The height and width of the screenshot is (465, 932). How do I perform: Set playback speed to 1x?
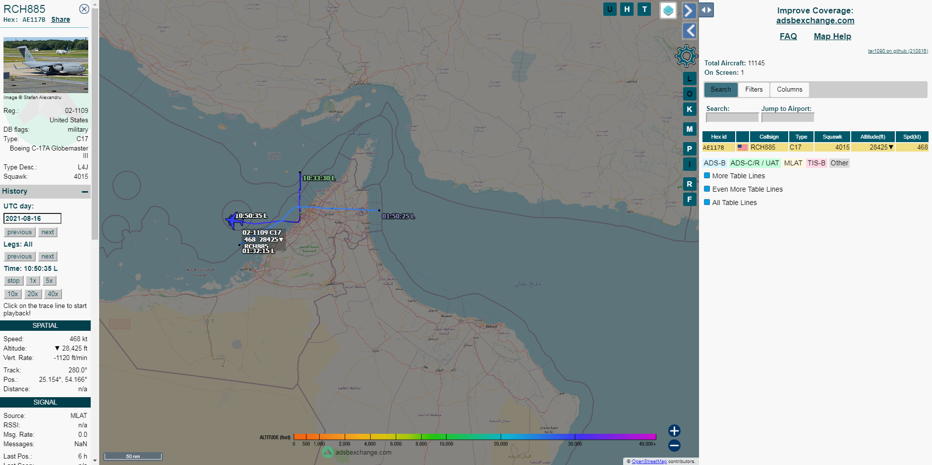coord(33,281)
